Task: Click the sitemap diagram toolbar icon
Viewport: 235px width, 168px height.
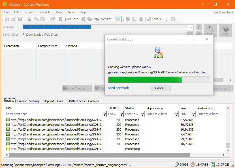Action: [141, 19]
